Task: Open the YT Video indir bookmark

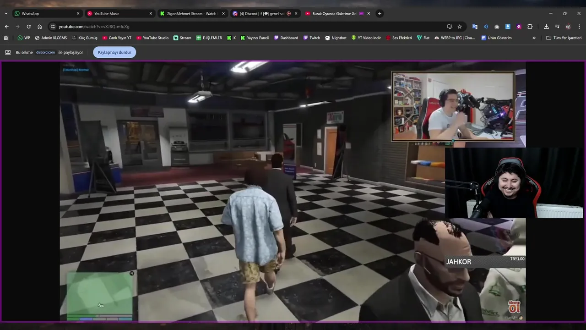Action: 366,38
